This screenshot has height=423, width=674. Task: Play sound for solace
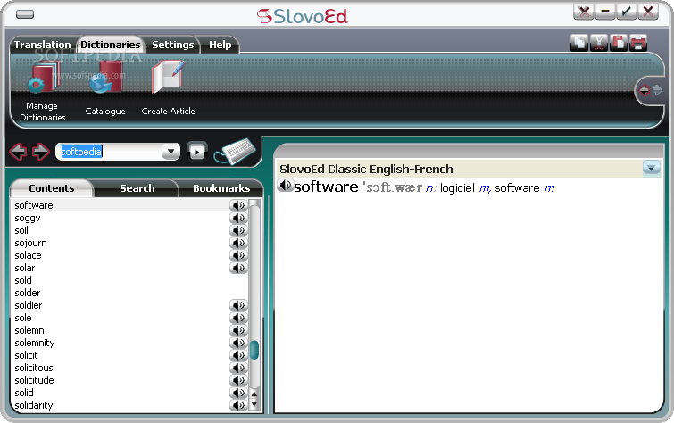238,255
